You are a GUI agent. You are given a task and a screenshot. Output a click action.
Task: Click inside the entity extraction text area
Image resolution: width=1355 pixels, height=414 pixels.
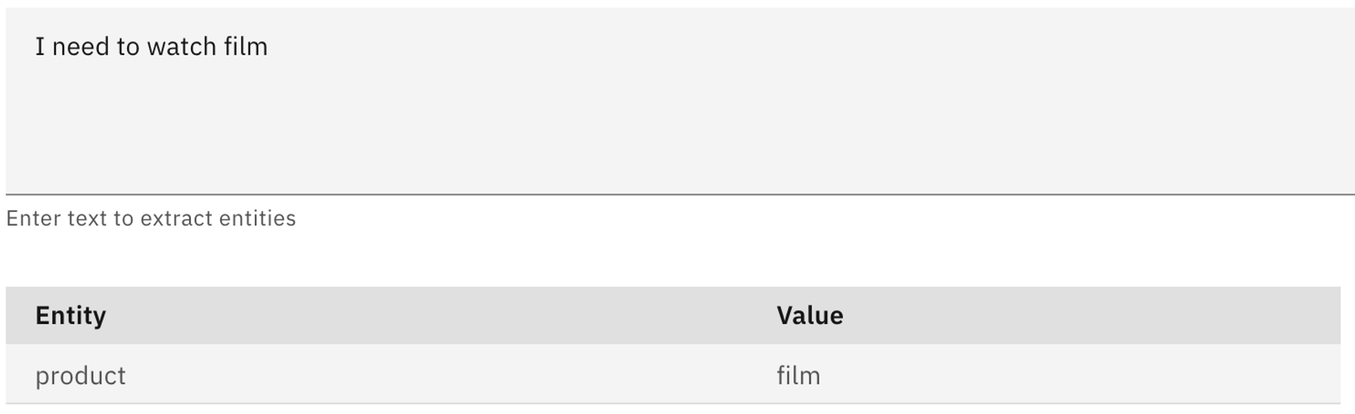click(x=677, y=102)
